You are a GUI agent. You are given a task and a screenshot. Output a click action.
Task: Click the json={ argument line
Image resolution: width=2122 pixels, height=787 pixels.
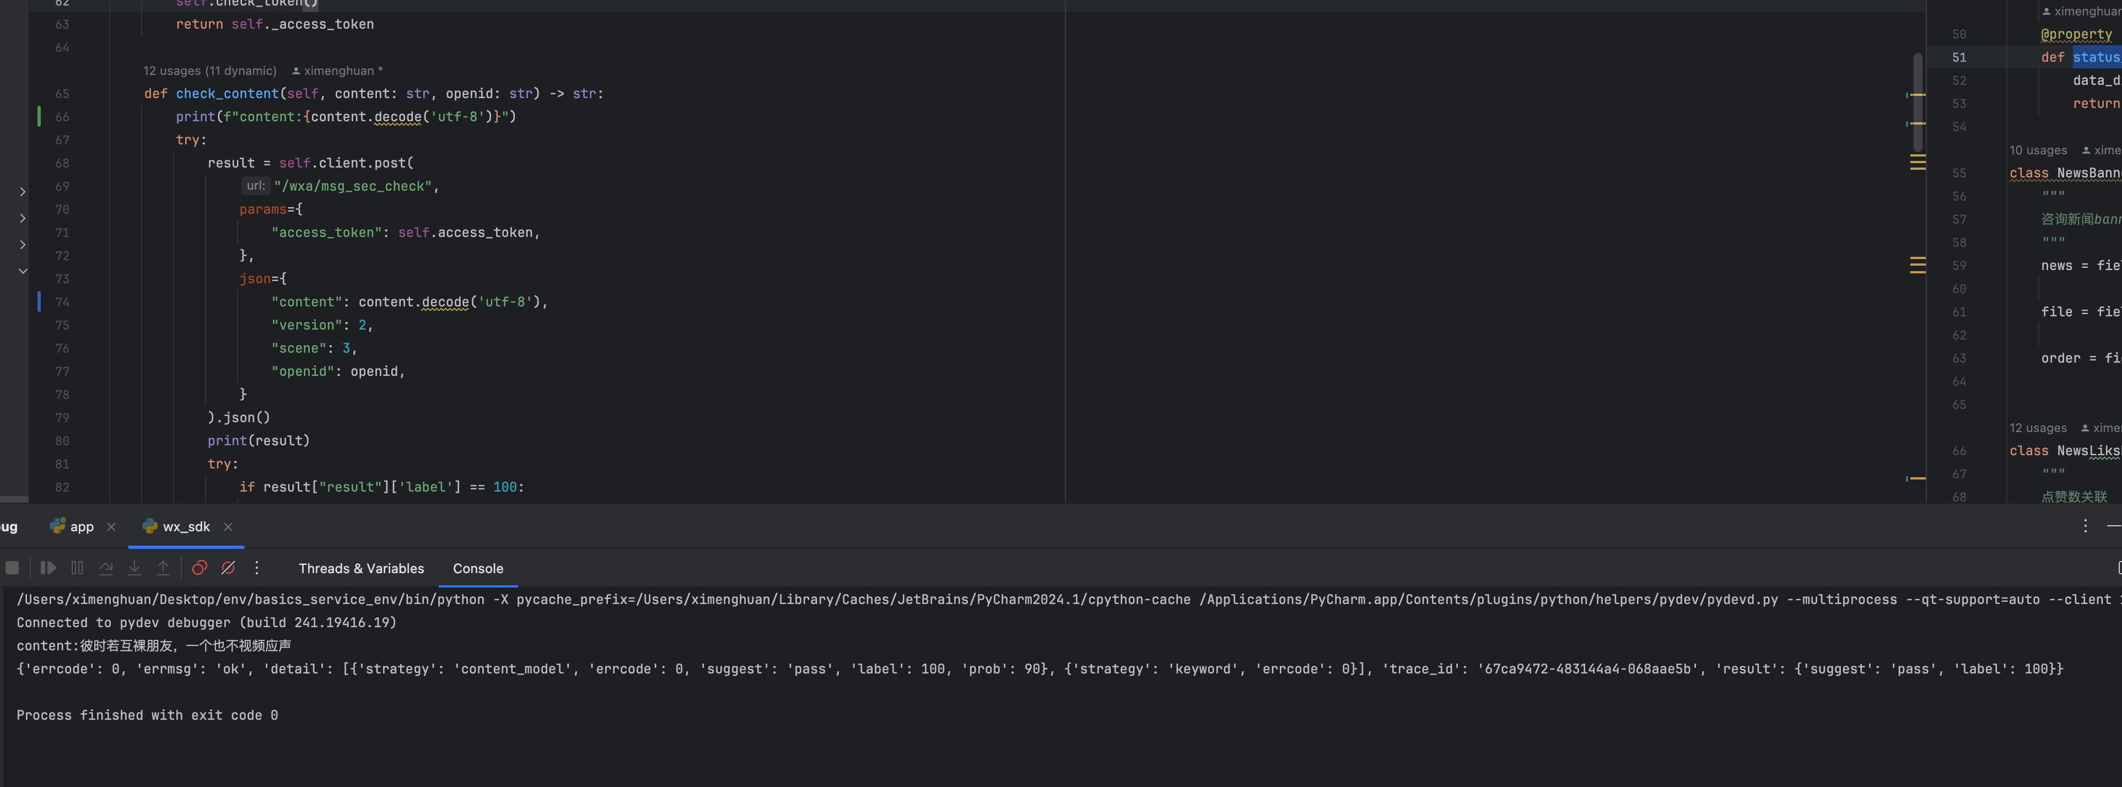point(263,279)
